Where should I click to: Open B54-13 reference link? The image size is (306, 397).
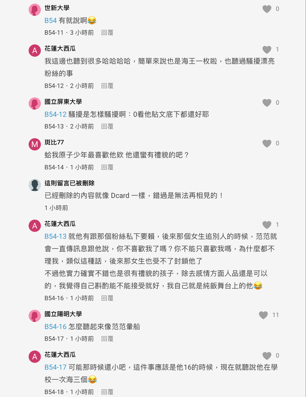tap(55, 236)
